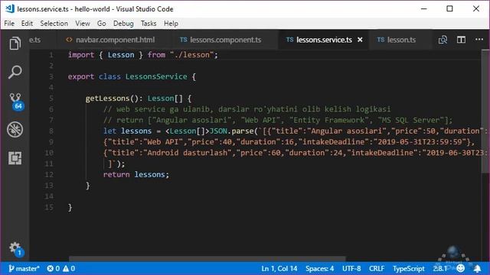Change indentation via Spaces: 4
The width and height of the screenshot is (490, 275).
[x=319, y=268]
